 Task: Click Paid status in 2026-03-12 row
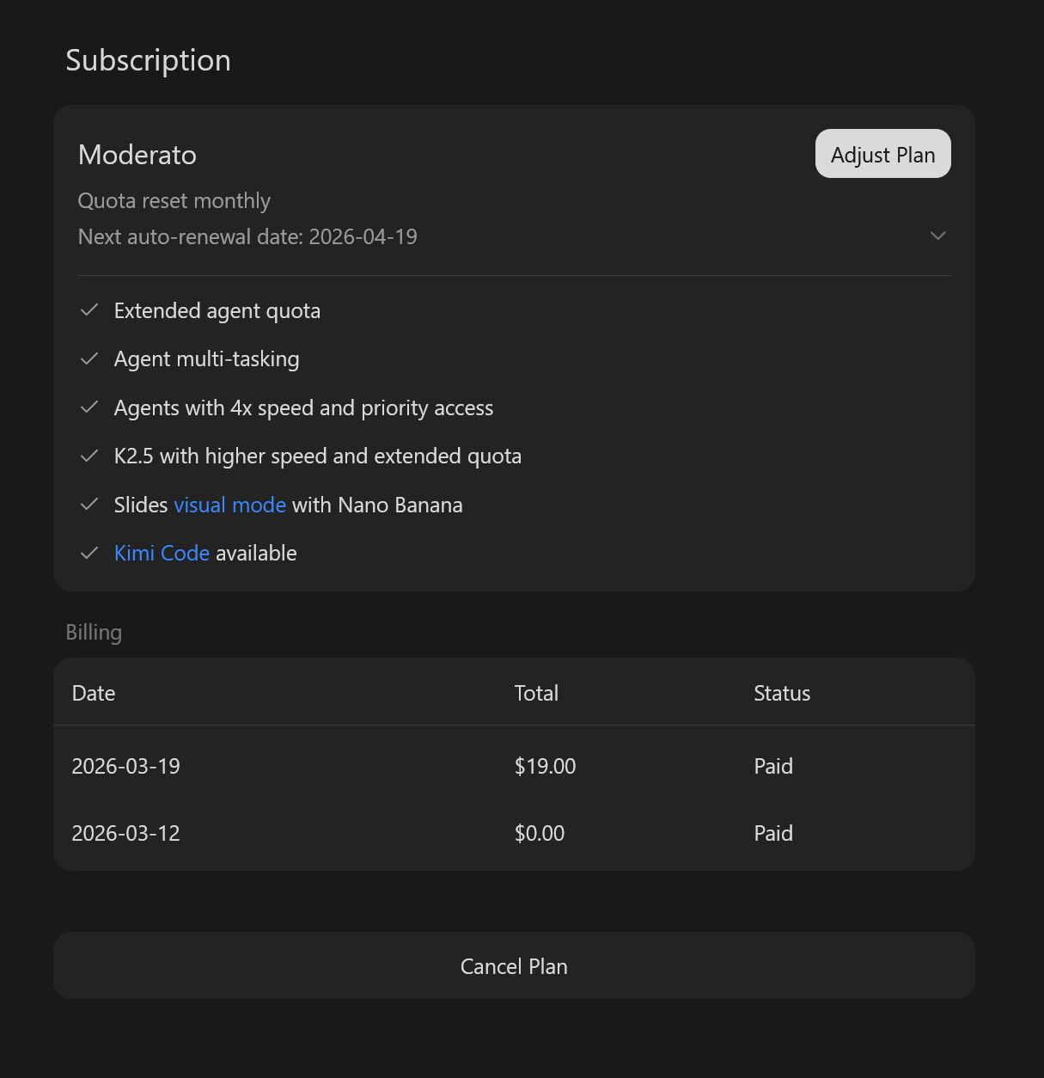tap(773, 833)
